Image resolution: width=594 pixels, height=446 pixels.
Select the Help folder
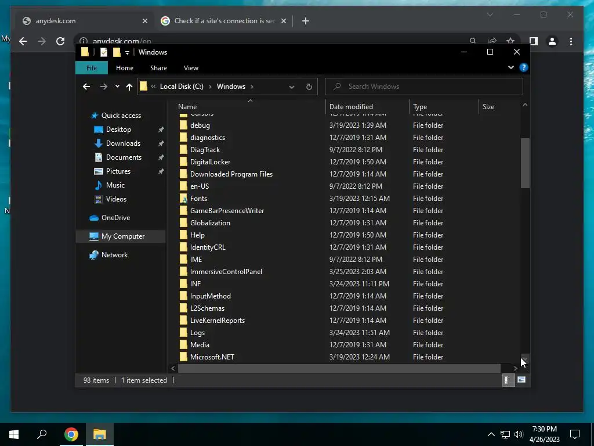pos(197,235)
